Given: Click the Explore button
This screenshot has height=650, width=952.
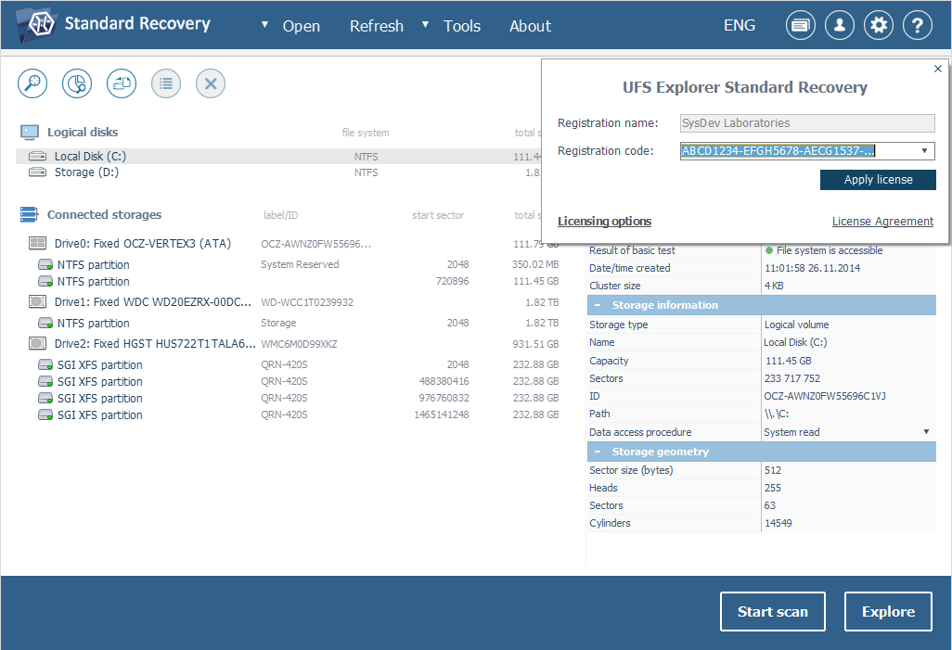Looking at the screenshot, I should [888, 611].
